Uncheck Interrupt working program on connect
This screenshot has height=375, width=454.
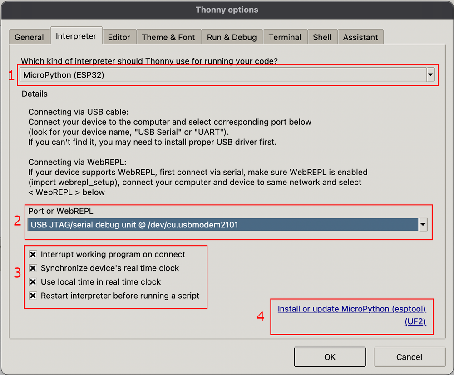pyautogui.click(x=33, y=254)
